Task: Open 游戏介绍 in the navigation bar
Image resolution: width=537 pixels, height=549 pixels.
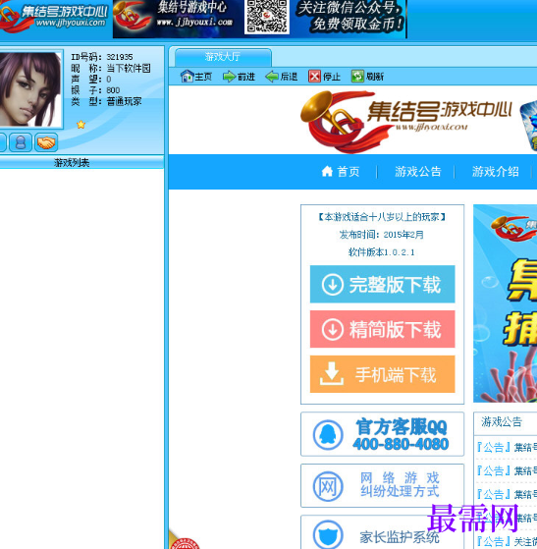Action: coord(496,172)
